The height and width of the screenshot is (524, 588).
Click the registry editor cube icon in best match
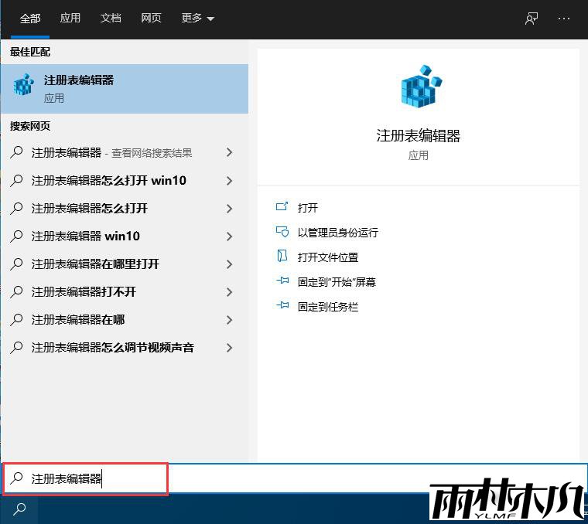(24, 85)
